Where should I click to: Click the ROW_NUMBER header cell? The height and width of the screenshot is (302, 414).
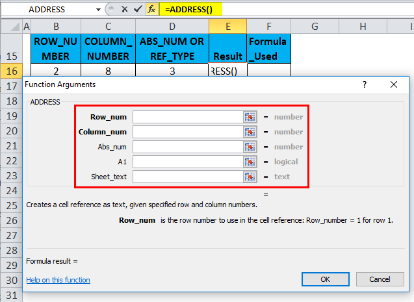pyautogui.click(x=56, y=49)
